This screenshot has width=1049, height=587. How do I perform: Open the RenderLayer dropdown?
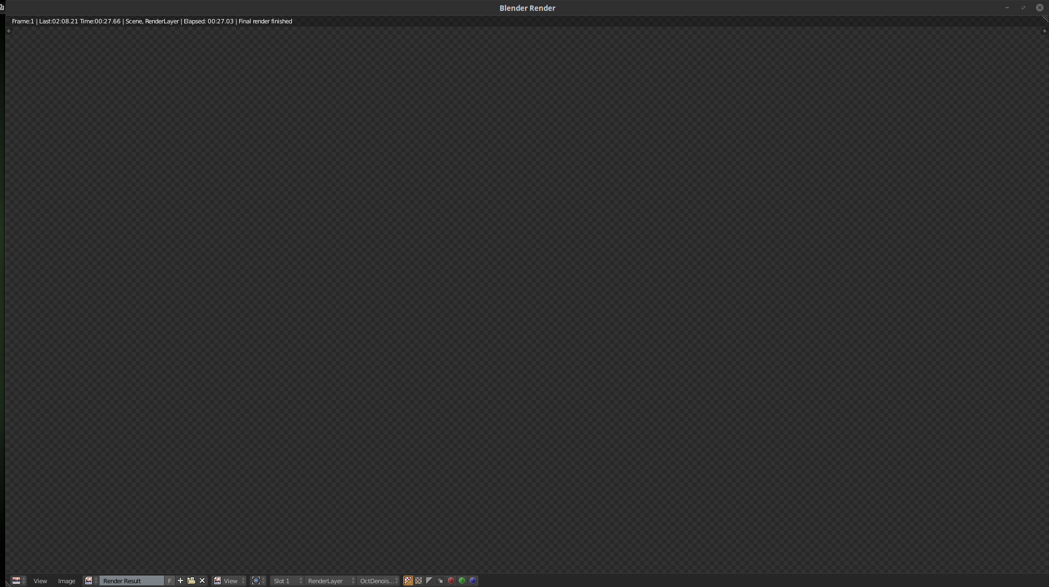coord(330,581)
